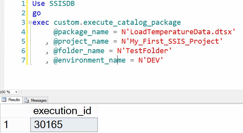
Task: Select the cell containing 30165
Action: [x=64, y=125]
